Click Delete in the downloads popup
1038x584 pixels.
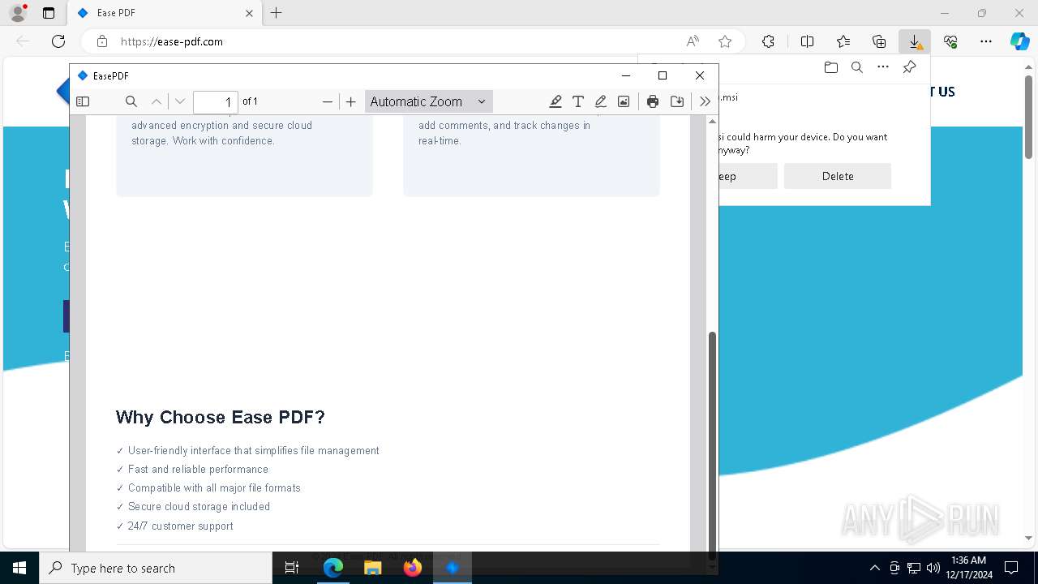pos(838,176)
